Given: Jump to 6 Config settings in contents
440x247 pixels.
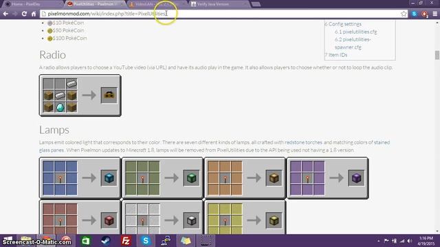Looking at the screenshot, I should click(x=342, y=24).
